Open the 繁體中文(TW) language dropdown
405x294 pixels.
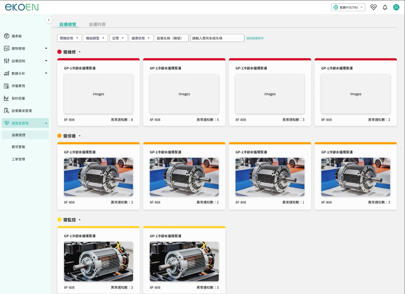pos(348,7)
